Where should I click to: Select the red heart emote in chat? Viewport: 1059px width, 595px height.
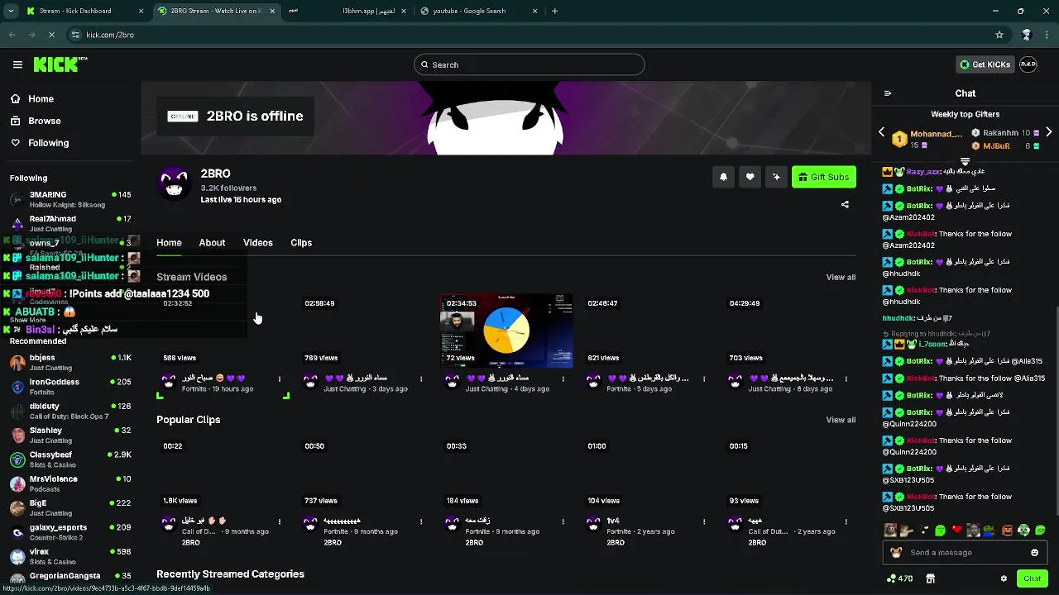[956, 531]
